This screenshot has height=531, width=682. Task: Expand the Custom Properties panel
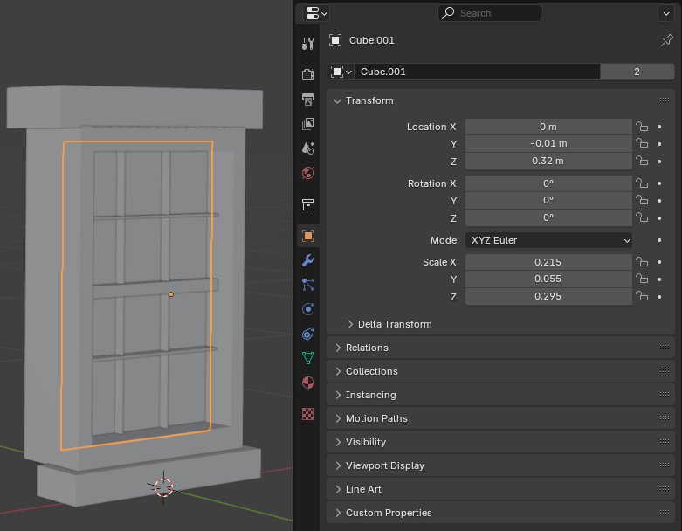(x=338, y=513)
